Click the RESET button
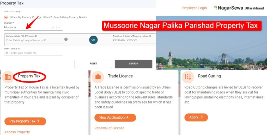This screenshot has height=135, width=267. pos(93,64)
